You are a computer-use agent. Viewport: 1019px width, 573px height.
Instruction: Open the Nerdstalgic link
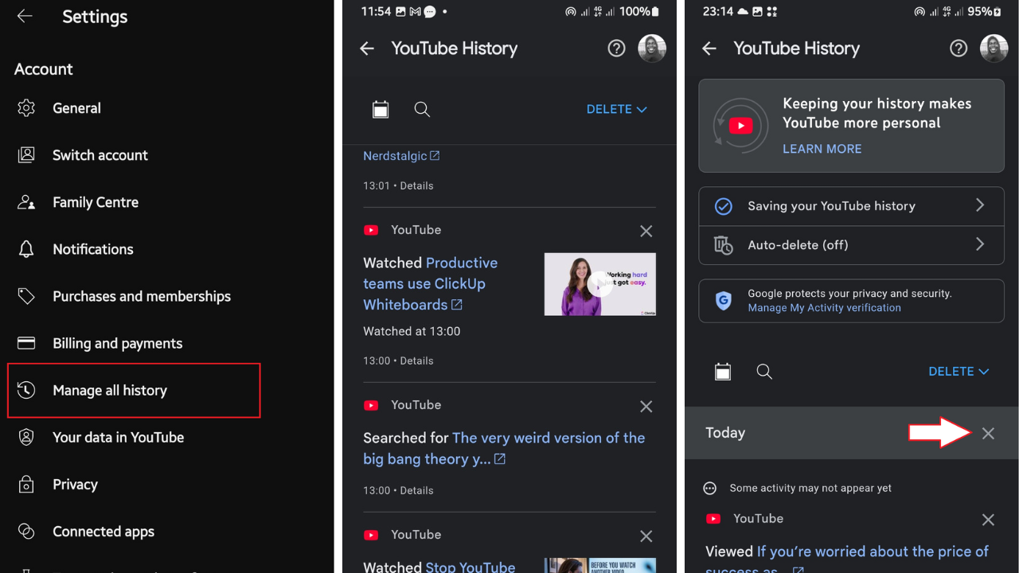pyautogui.click(x=396, y=155)
